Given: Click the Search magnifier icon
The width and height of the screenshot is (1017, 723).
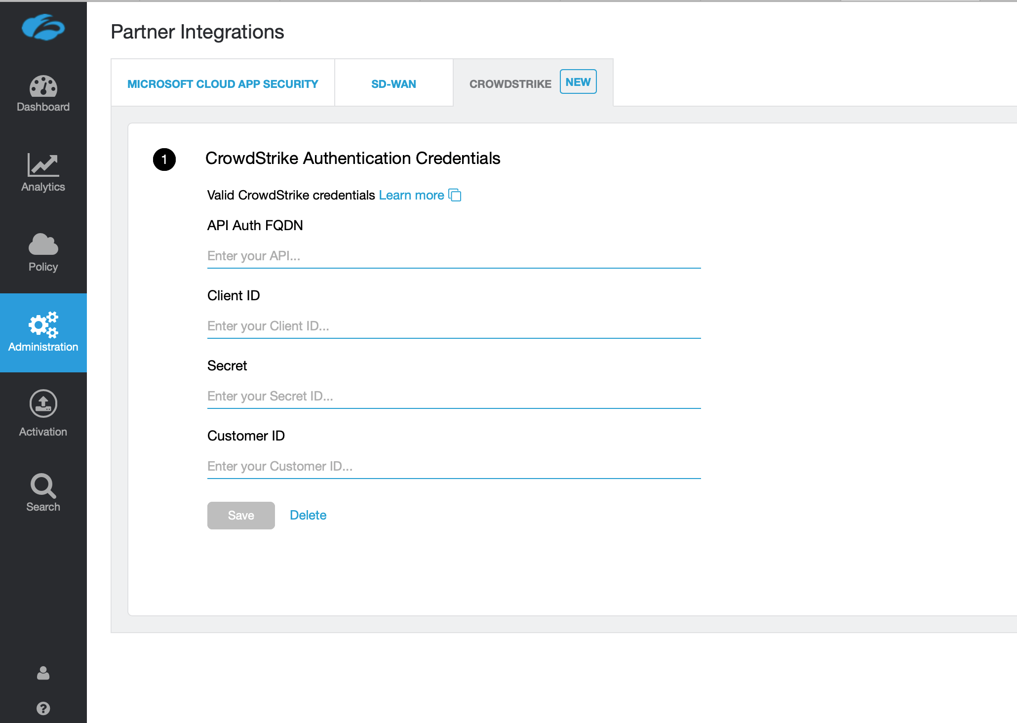Looking at the screenshot, I should (43, 486).
